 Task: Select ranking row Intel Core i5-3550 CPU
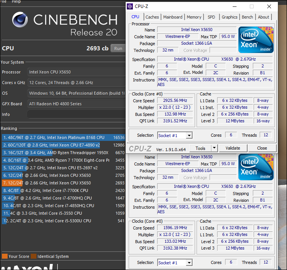63,213
